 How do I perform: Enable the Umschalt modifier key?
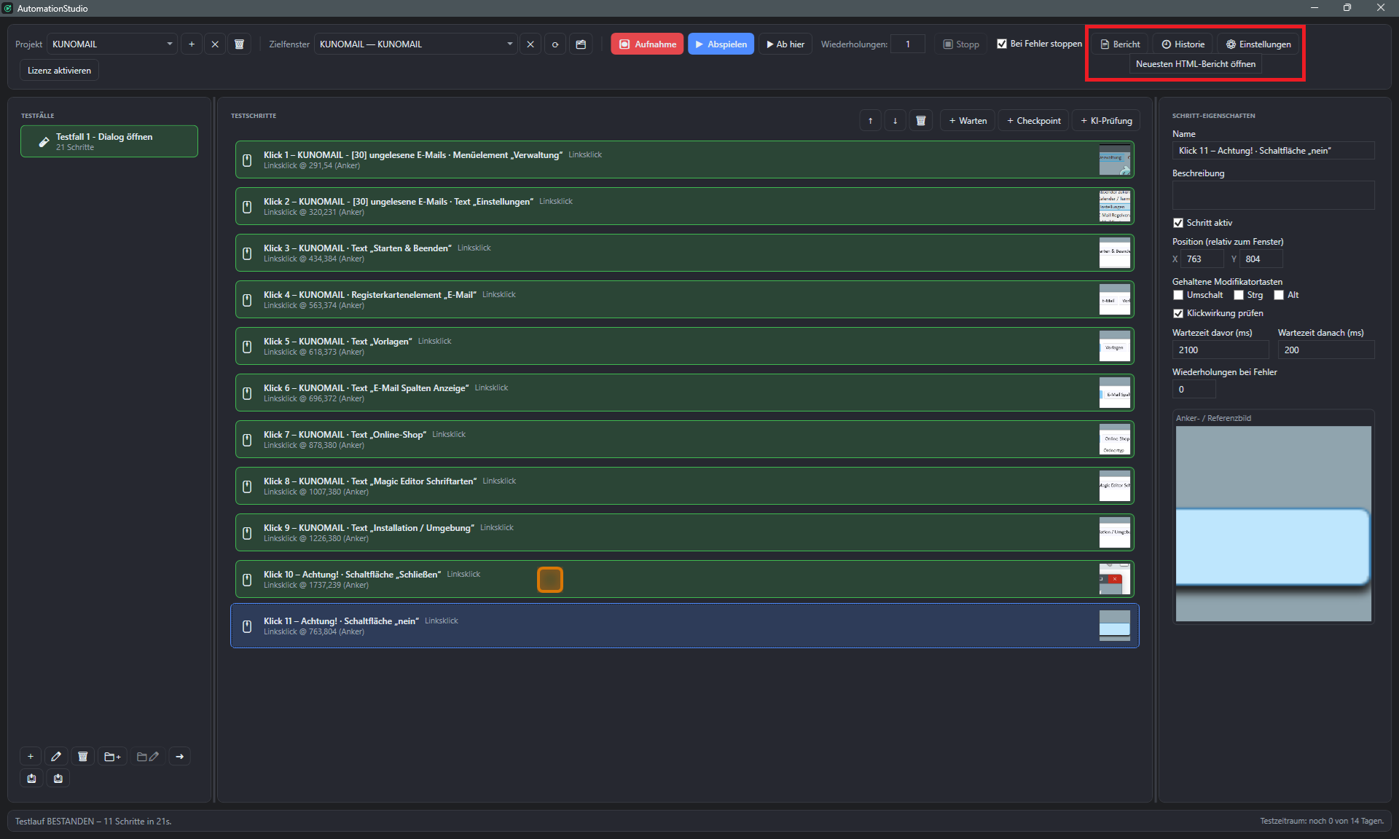tap(1178, 295)
